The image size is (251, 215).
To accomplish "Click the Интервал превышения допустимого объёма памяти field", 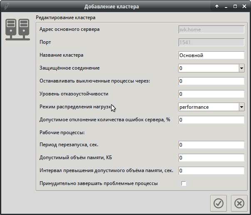I will click(211, 171).
